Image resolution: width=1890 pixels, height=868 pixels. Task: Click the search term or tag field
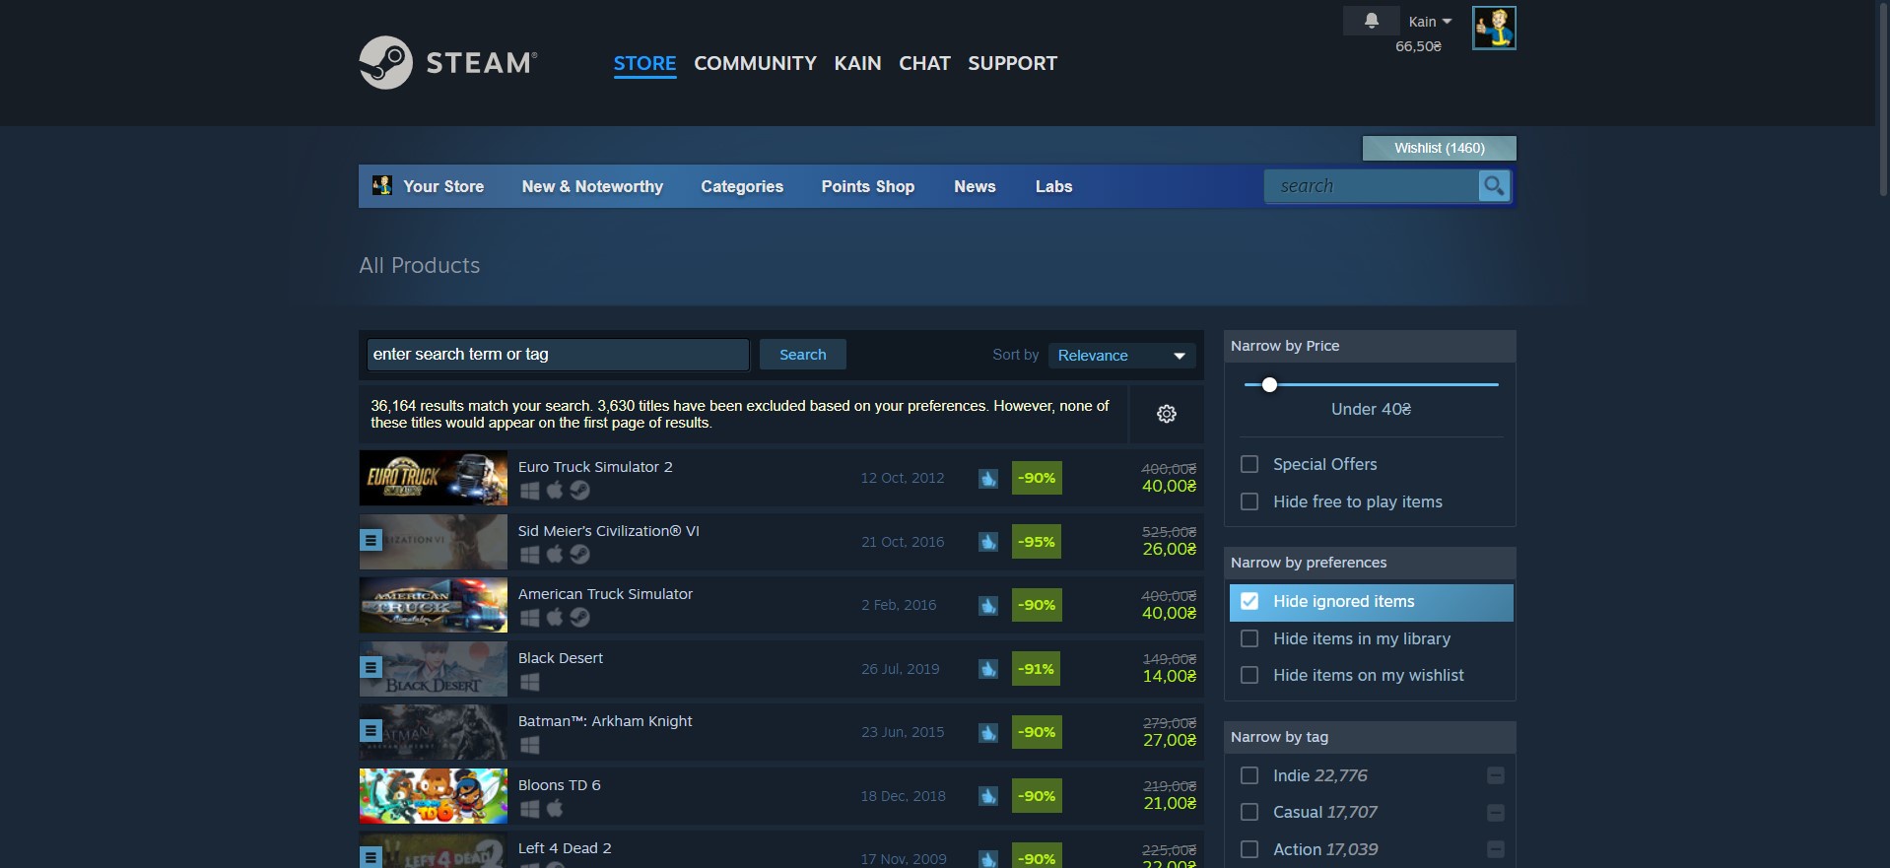coord(558,355)
